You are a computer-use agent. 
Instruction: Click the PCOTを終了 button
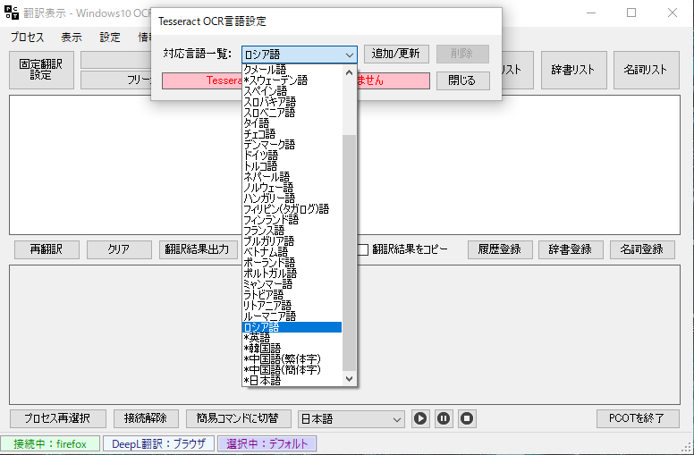tap(638, 418)
